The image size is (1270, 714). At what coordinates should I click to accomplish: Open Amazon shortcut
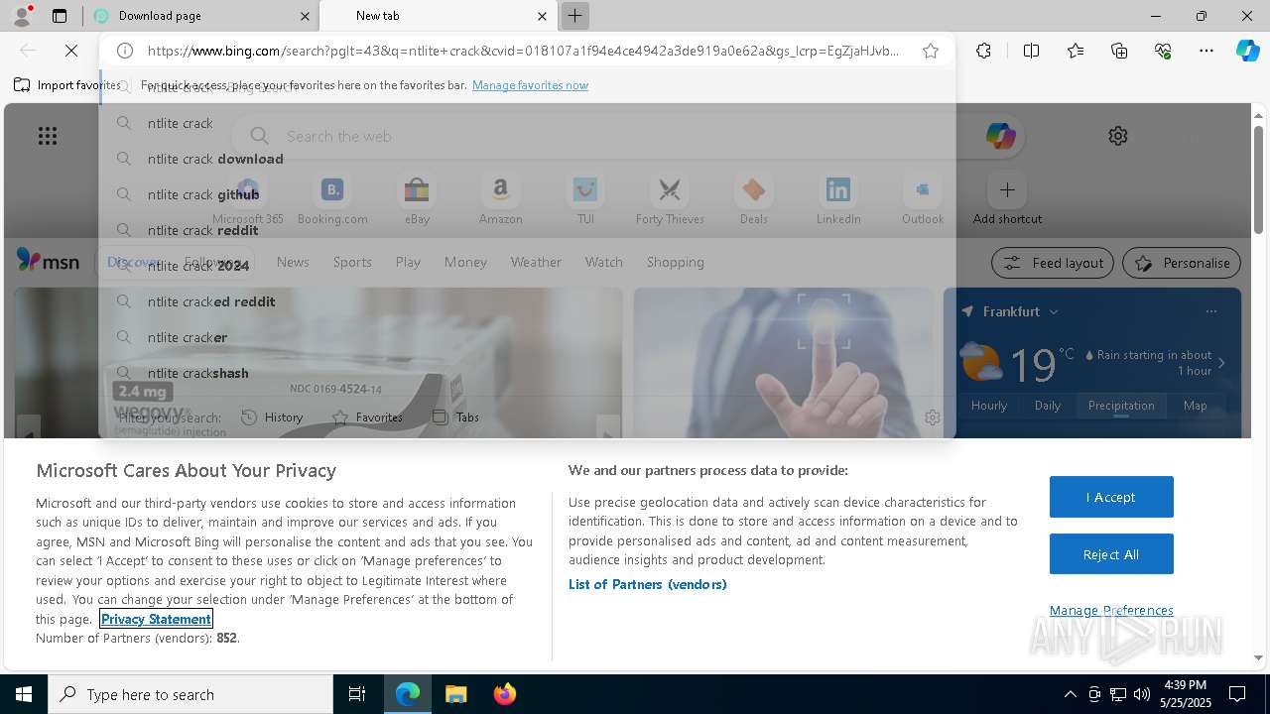500,199
